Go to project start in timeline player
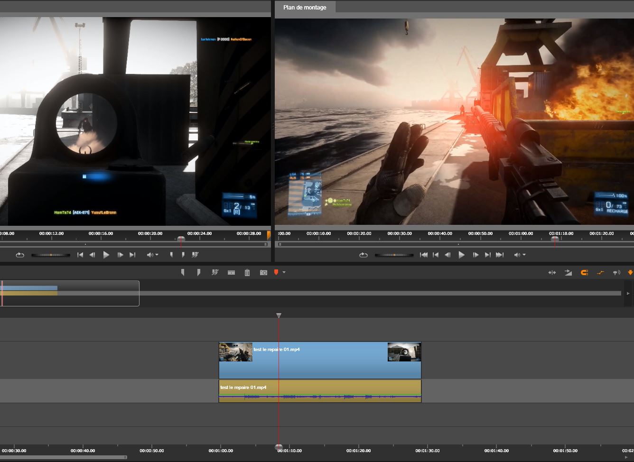 click(x=424, y=255)
